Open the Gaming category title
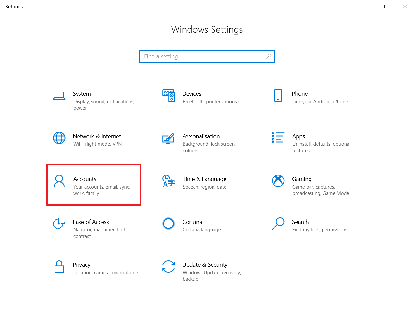Screen dimensions: 414x319 302,179
